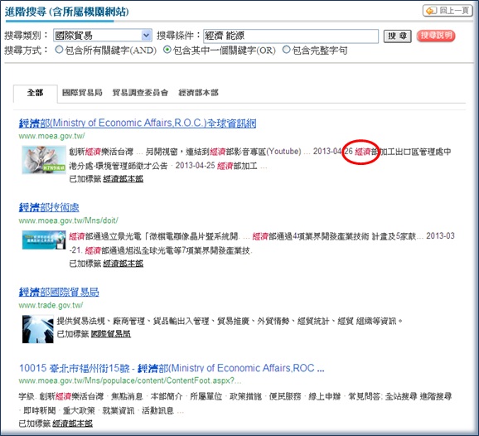
Task: Click 經濟部本部 tag under 全球資訊網 result
Action: click(123, 179)
